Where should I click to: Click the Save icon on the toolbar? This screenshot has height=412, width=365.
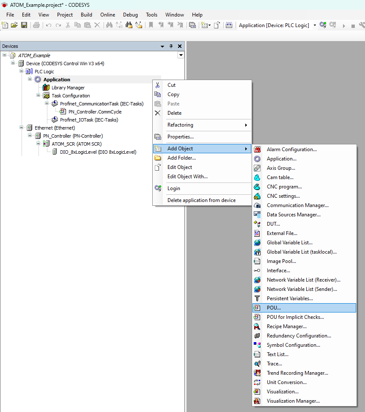click(24, 25)
